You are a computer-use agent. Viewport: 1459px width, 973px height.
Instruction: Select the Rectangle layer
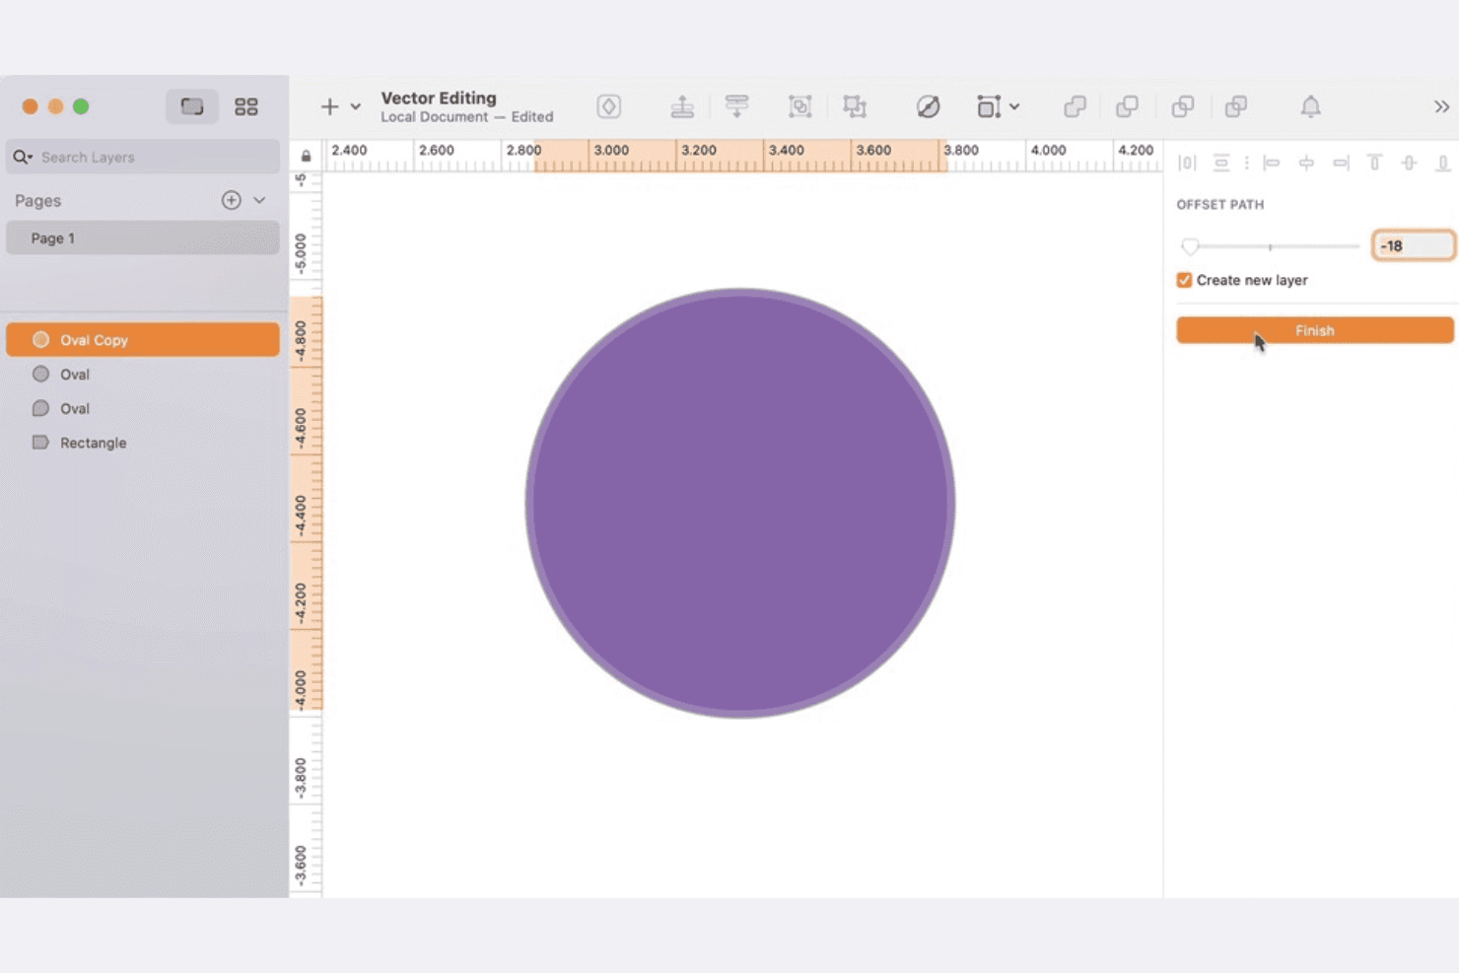143,443
